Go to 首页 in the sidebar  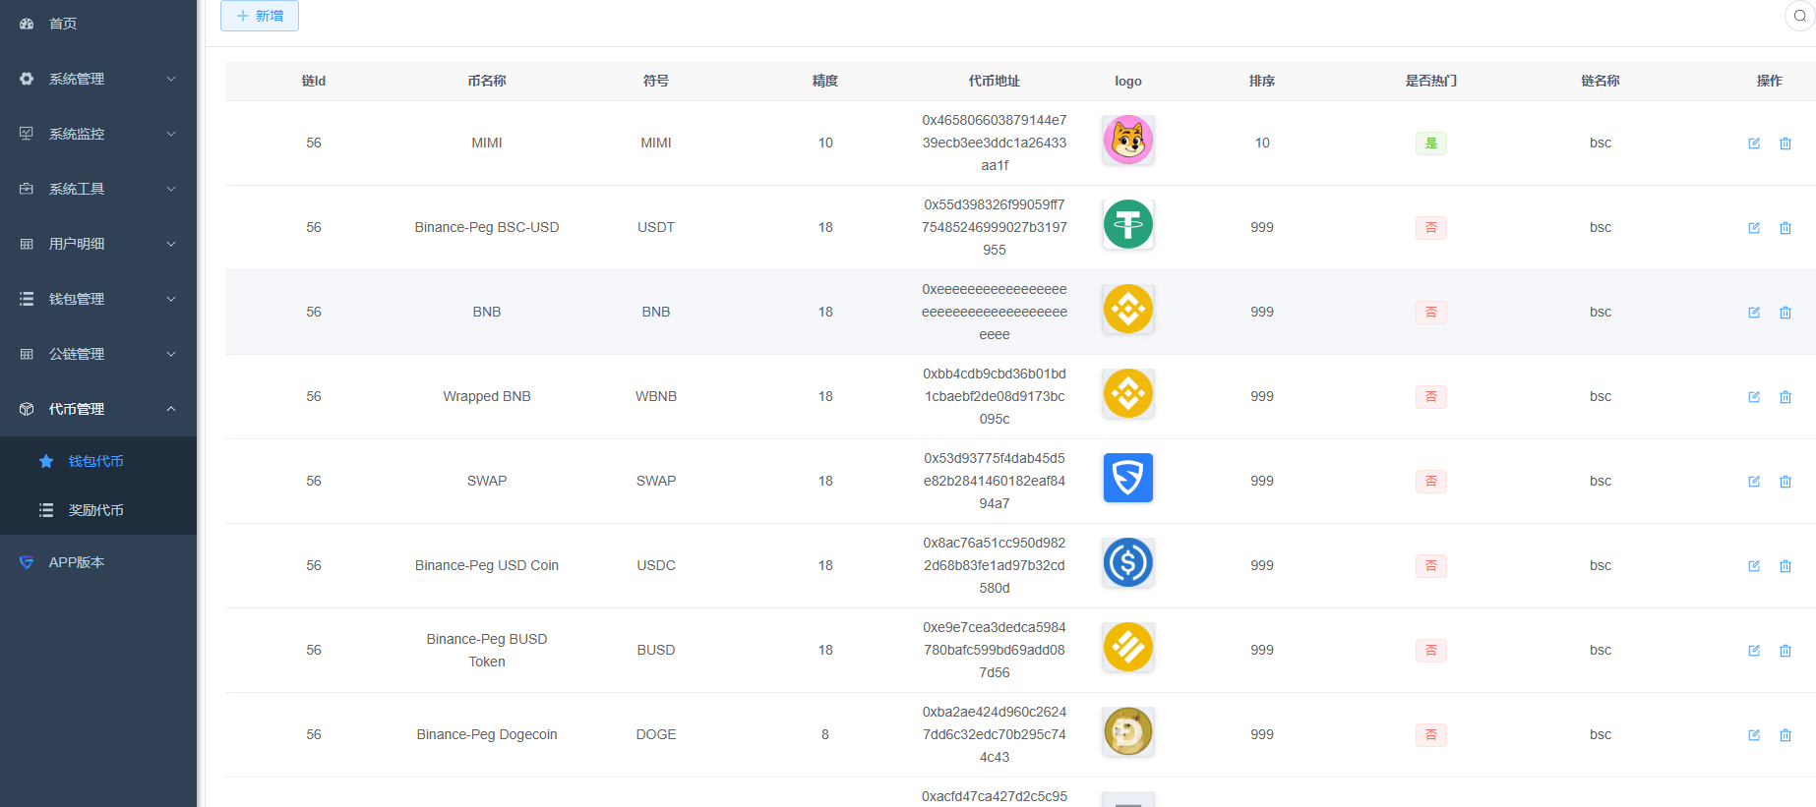tap(63, 24)
